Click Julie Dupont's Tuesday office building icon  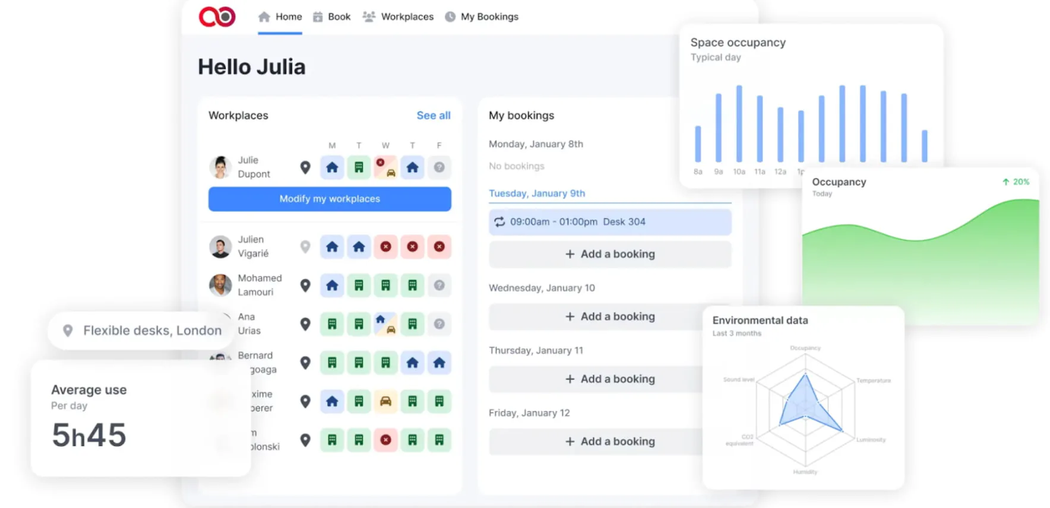[x=359, y=167]
